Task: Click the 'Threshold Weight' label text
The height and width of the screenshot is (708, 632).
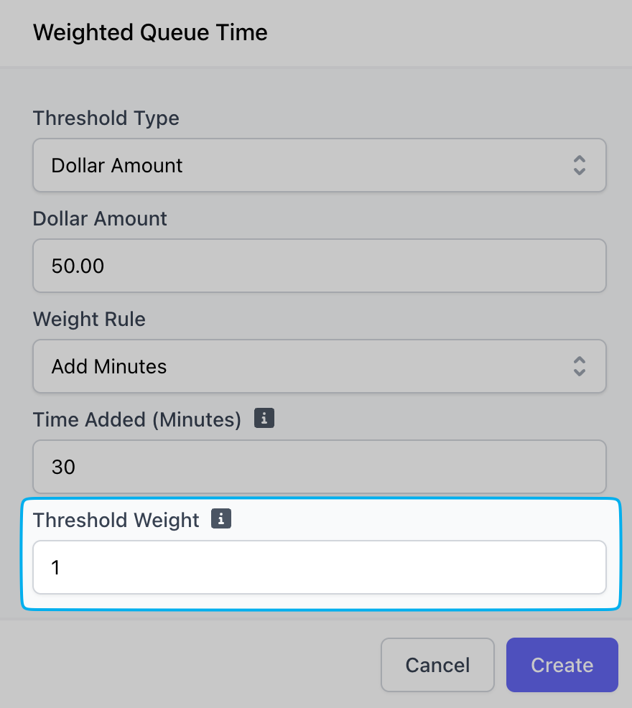Action: (x=116, y=520)
